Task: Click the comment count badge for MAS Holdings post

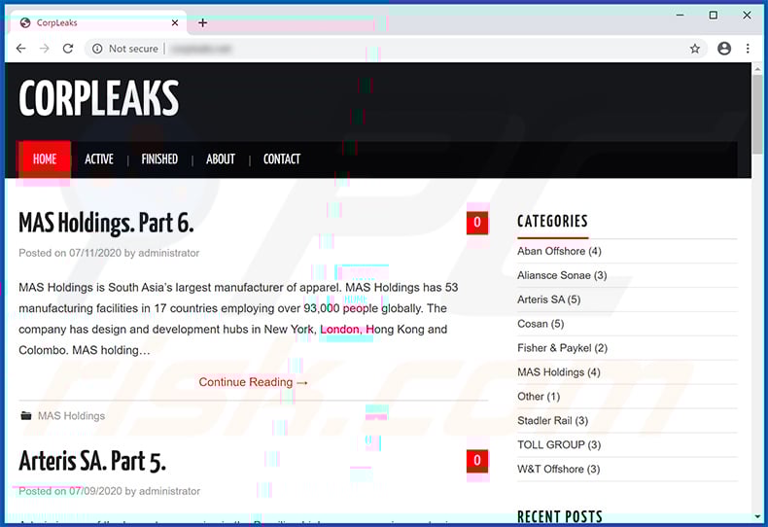Action: pyautogui.click(x=477, y=223)
